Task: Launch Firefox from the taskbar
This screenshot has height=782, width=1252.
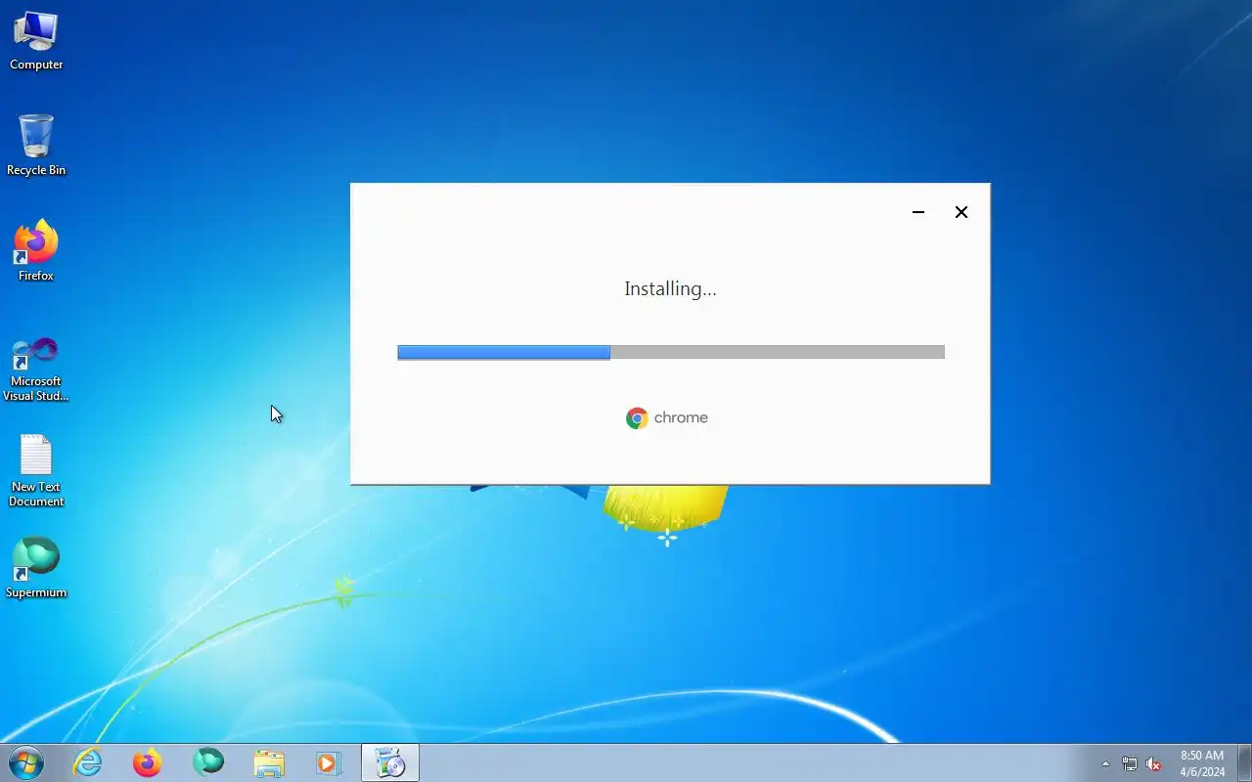Action: pos(148,762)
